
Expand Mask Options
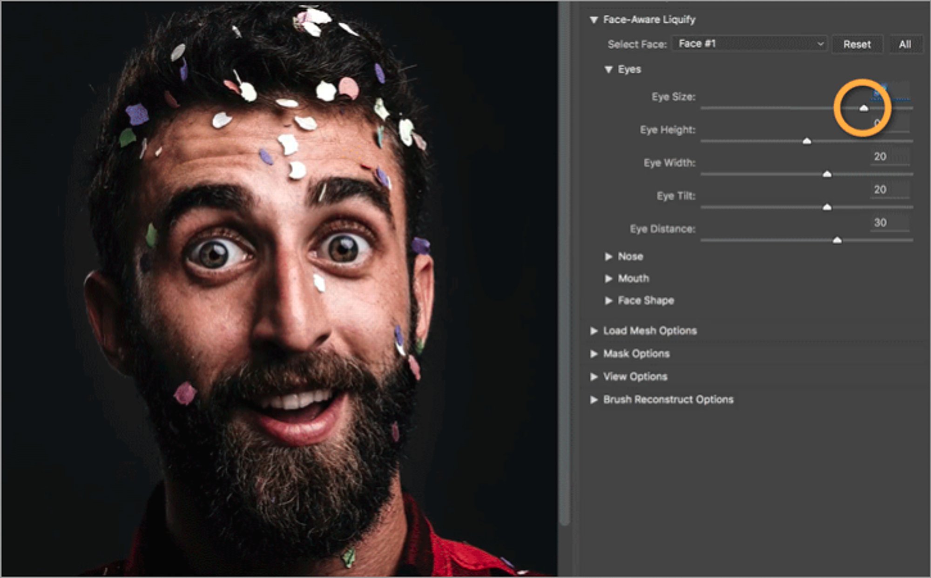coord(594,354)
